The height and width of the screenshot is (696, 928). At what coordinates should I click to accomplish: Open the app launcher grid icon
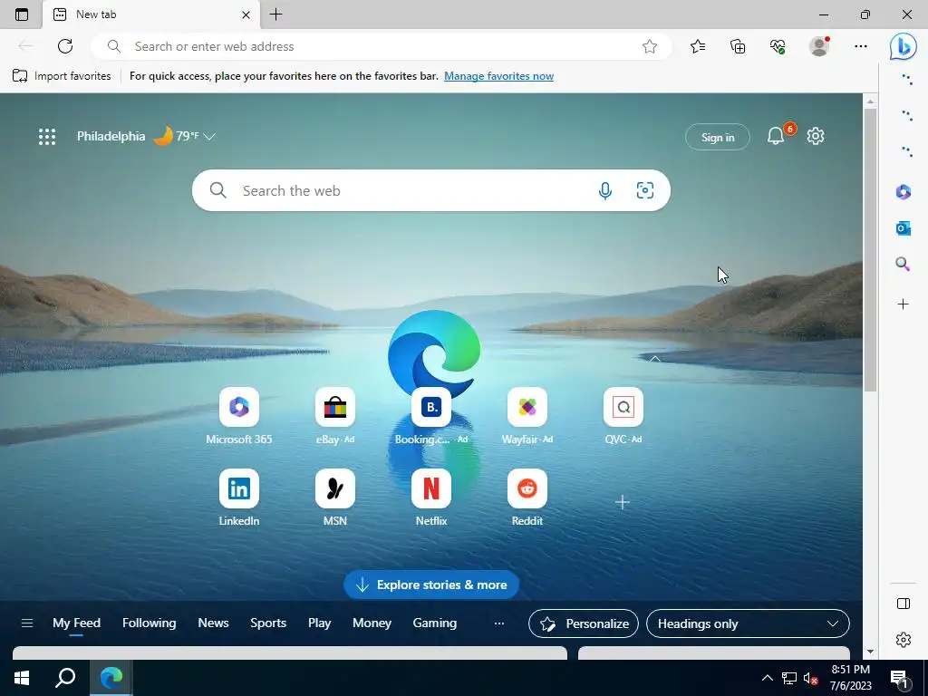(x=47, y=137)
